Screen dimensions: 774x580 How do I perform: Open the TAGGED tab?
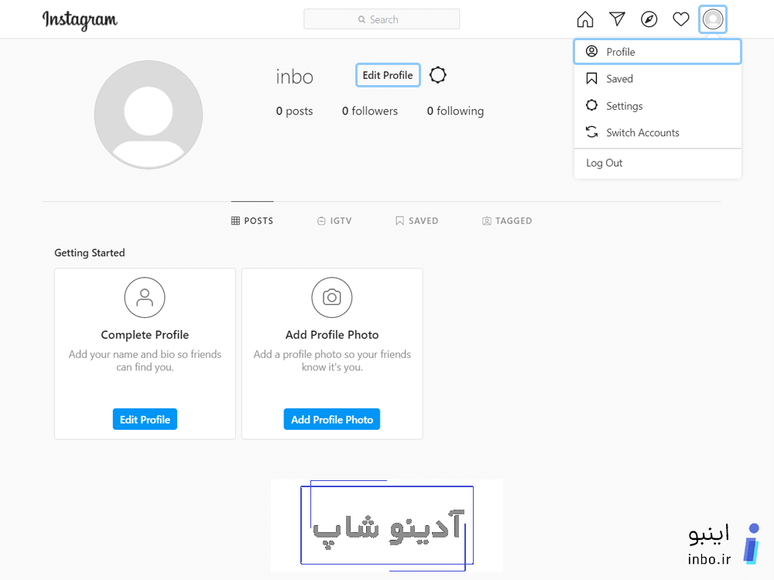[x=507, y=220]
